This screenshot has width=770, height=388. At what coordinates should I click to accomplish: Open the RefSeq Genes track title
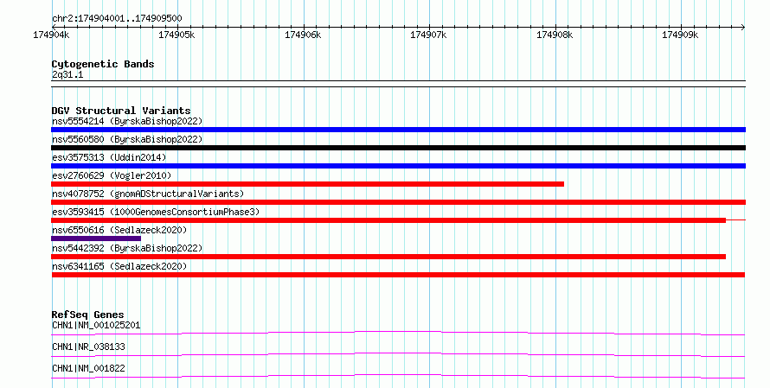pyautogui.click(x=87, y=315)
